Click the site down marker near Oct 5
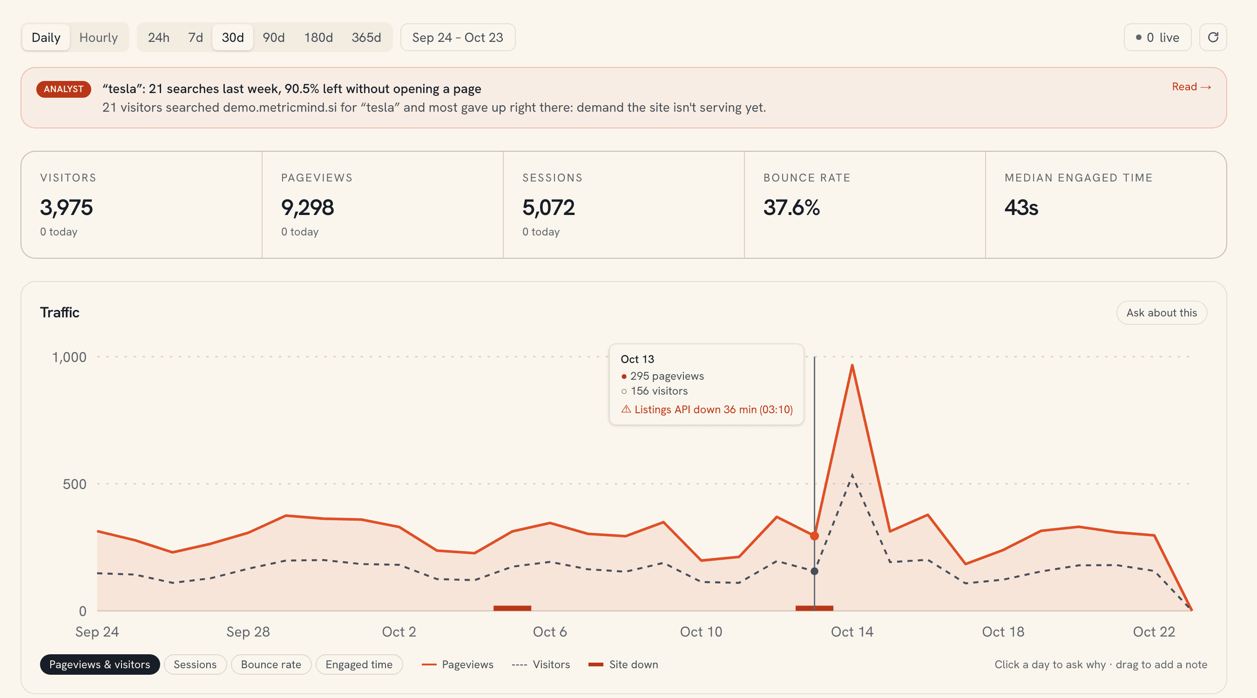 click(x=512, y=608)
